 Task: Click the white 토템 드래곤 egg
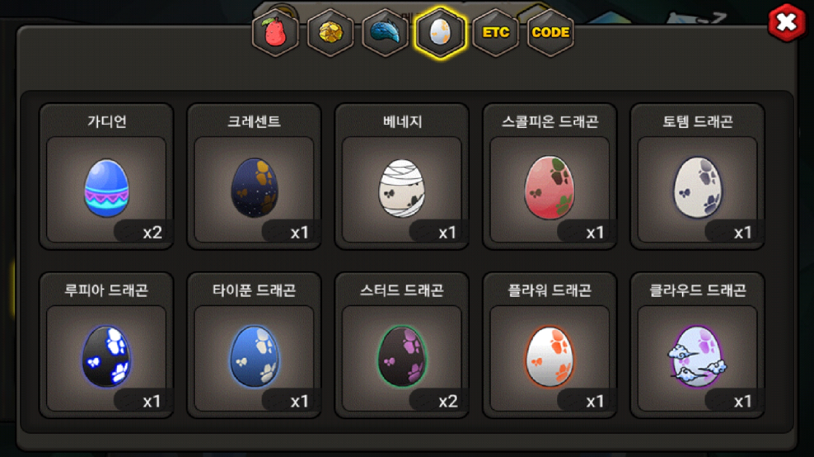coord(697,188)
